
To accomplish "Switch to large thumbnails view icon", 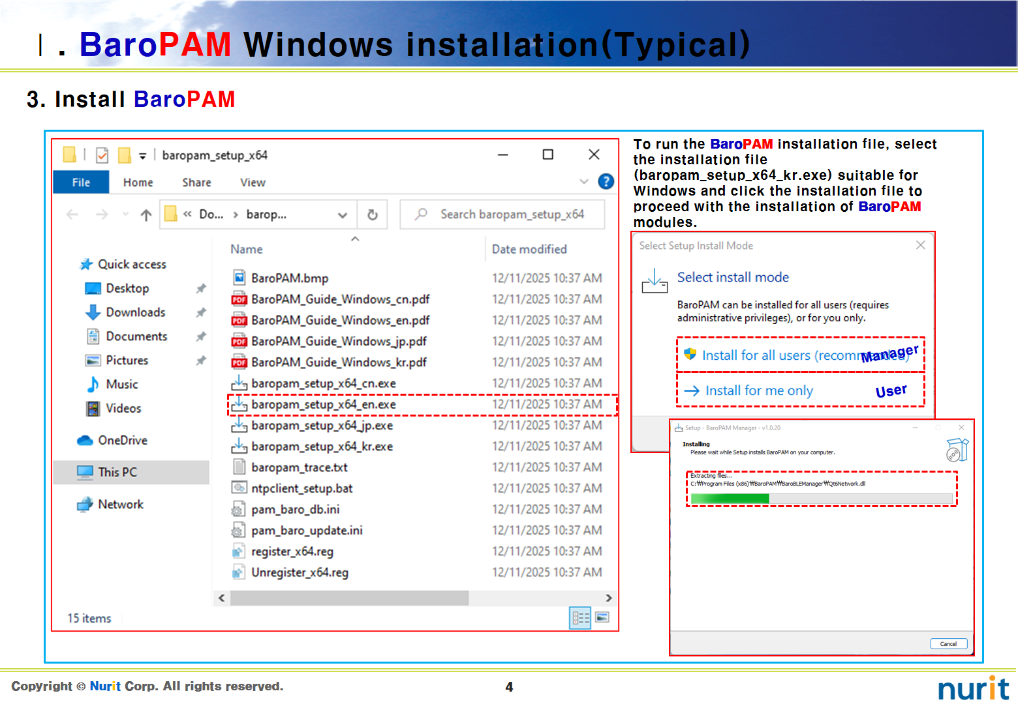I will point(602,617).
